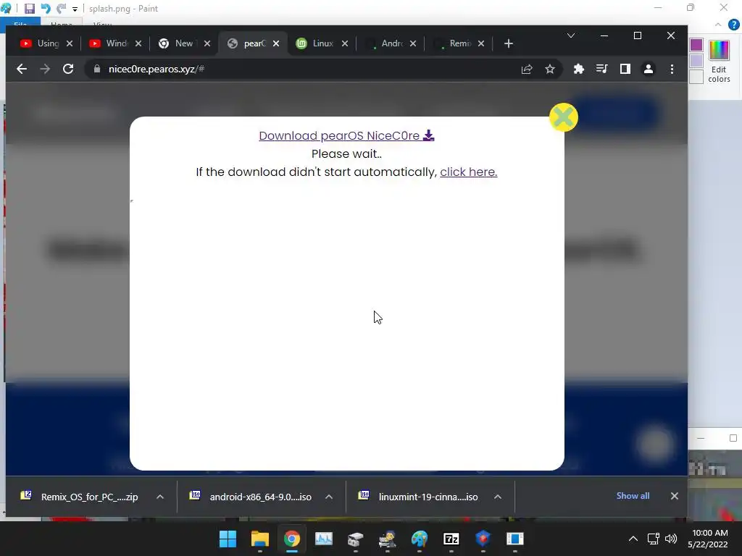Open Paint Edit colors
This screenshot has width=742, height=556.
click(x=719, y=62)
